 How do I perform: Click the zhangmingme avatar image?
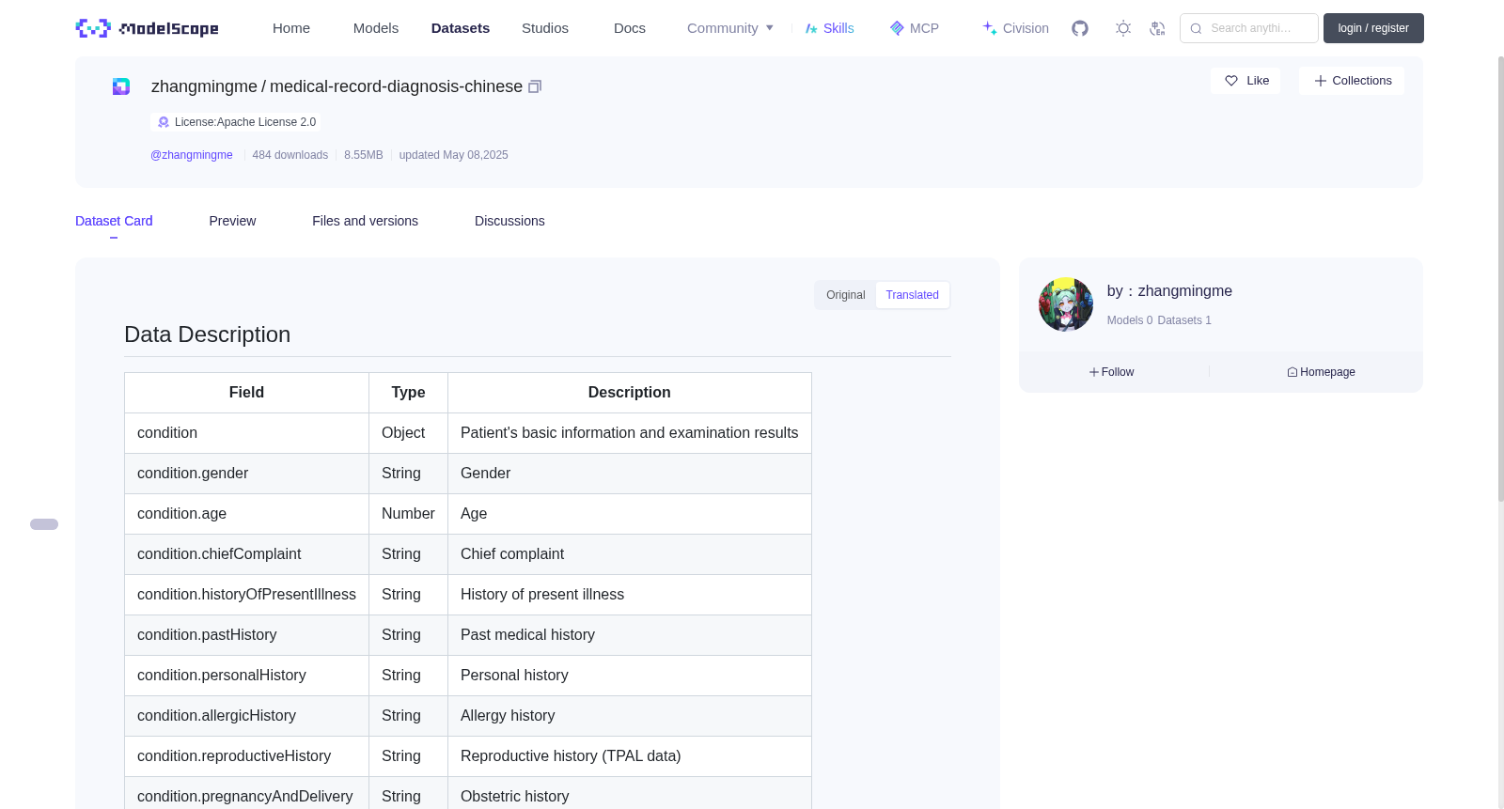click(x=1066, y=304)
